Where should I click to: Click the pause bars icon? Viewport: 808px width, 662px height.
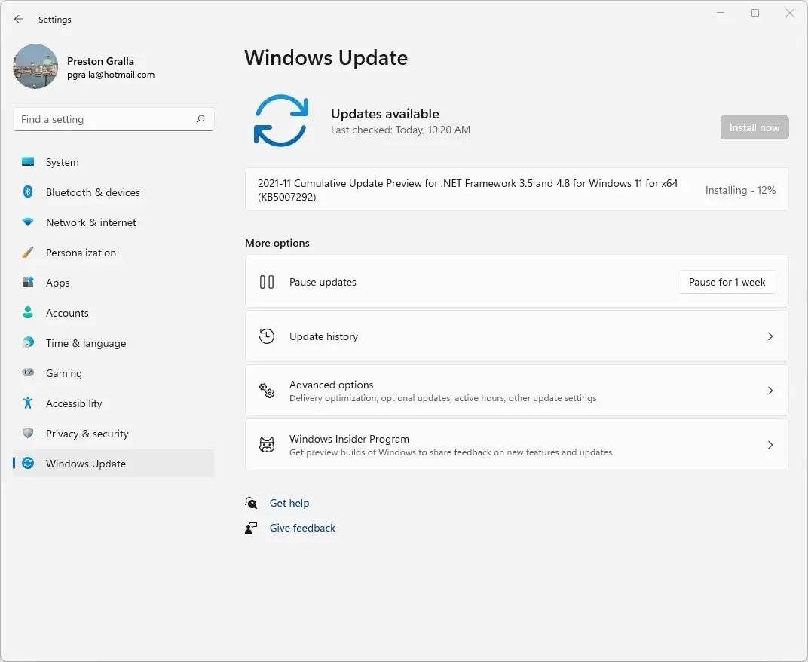(266, 282)
